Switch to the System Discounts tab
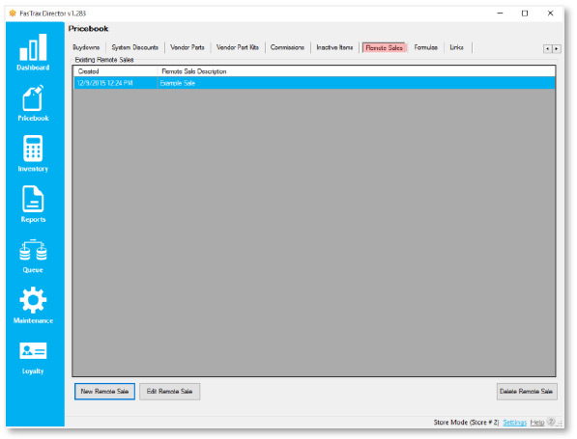 click(134, 47)
